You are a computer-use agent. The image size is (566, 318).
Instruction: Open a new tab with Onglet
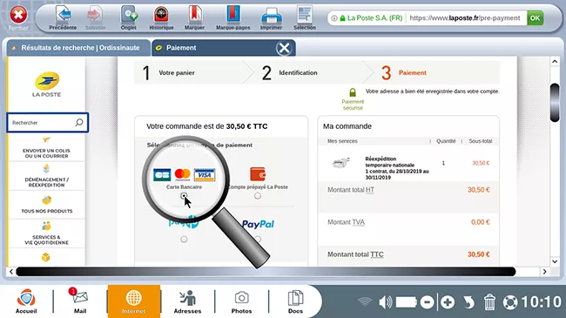pyautogui.click(x=129, y=18)
